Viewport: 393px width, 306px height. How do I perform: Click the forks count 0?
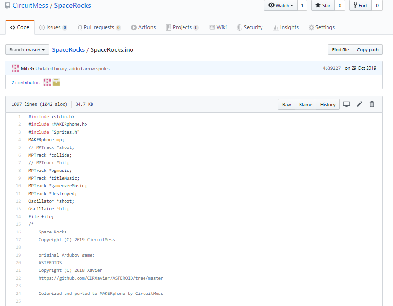tap(377, 5)
